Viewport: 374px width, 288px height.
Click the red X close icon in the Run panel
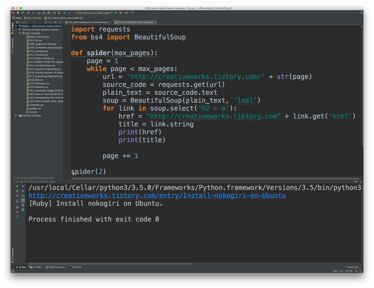point(17,212)
